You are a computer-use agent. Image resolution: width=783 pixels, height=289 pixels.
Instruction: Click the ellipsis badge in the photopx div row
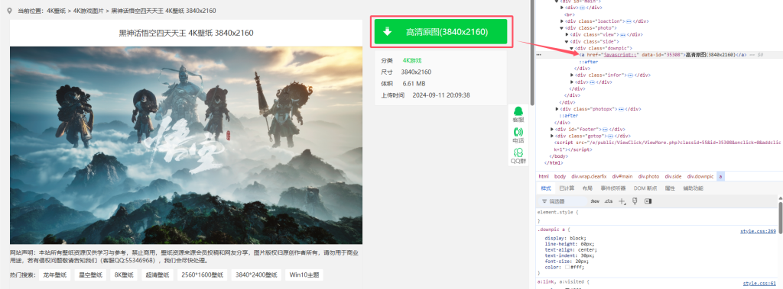tap(622, 108)
